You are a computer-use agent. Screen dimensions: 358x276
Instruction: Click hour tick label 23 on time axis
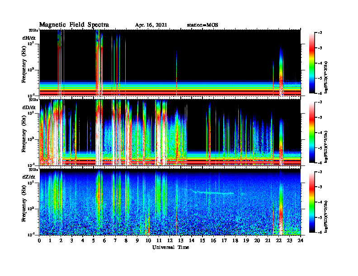[x=289, y=240]
